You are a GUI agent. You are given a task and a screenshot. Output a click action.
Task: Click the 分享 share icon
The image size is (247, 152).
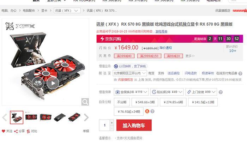(16, 131)
